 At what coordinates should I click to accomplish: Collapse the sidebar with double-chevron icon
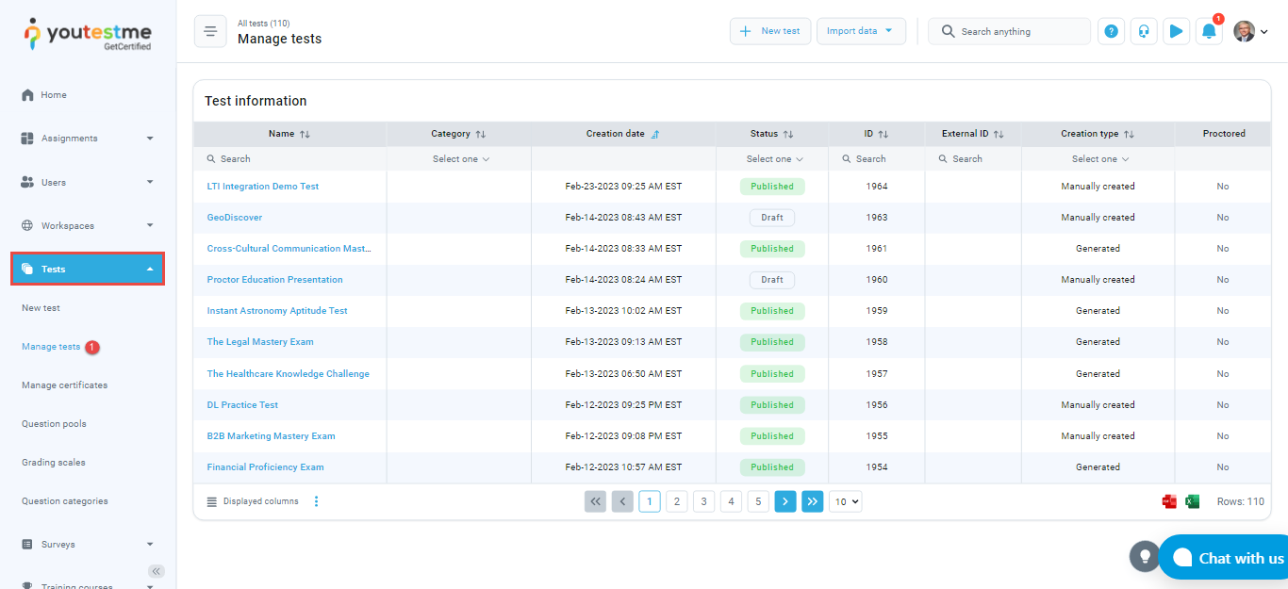pos(157,571)
